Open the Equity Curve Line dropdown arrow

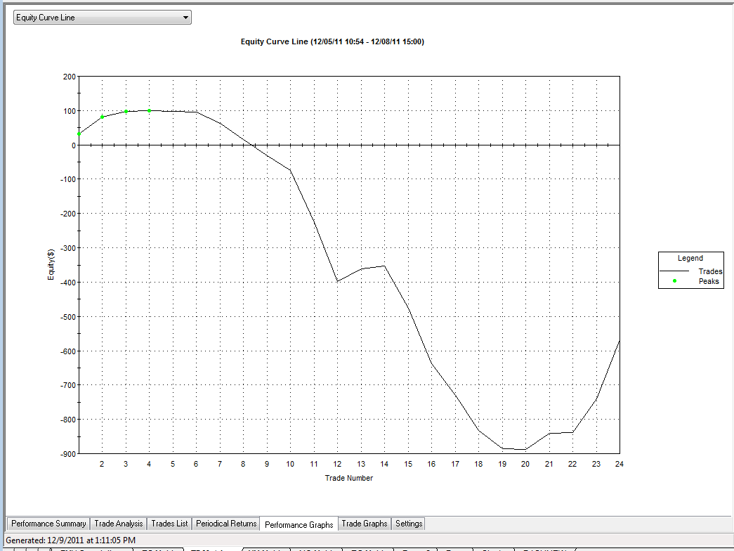tap(185, 18)
